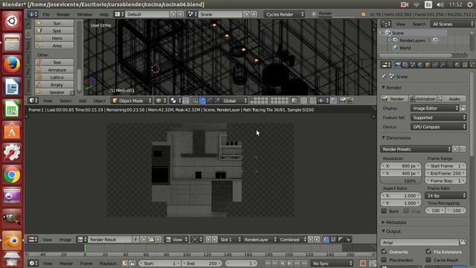Toggle the Placeholders checkbox

(384, 260)
